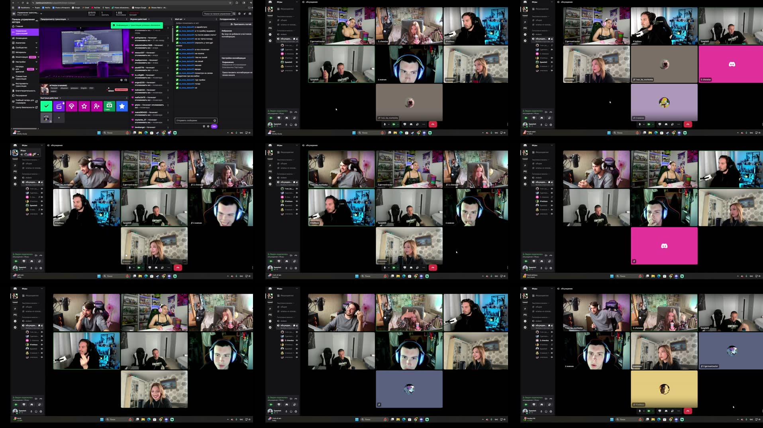Add a quick action with plus tile
Image resolution: width=763 pixels, height=428 pixels.
(59, 118)
